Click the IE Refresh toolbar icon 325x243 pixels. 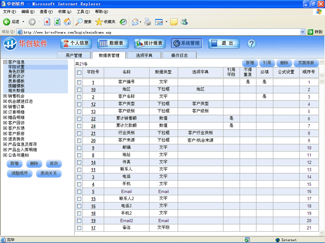point(57,21)
